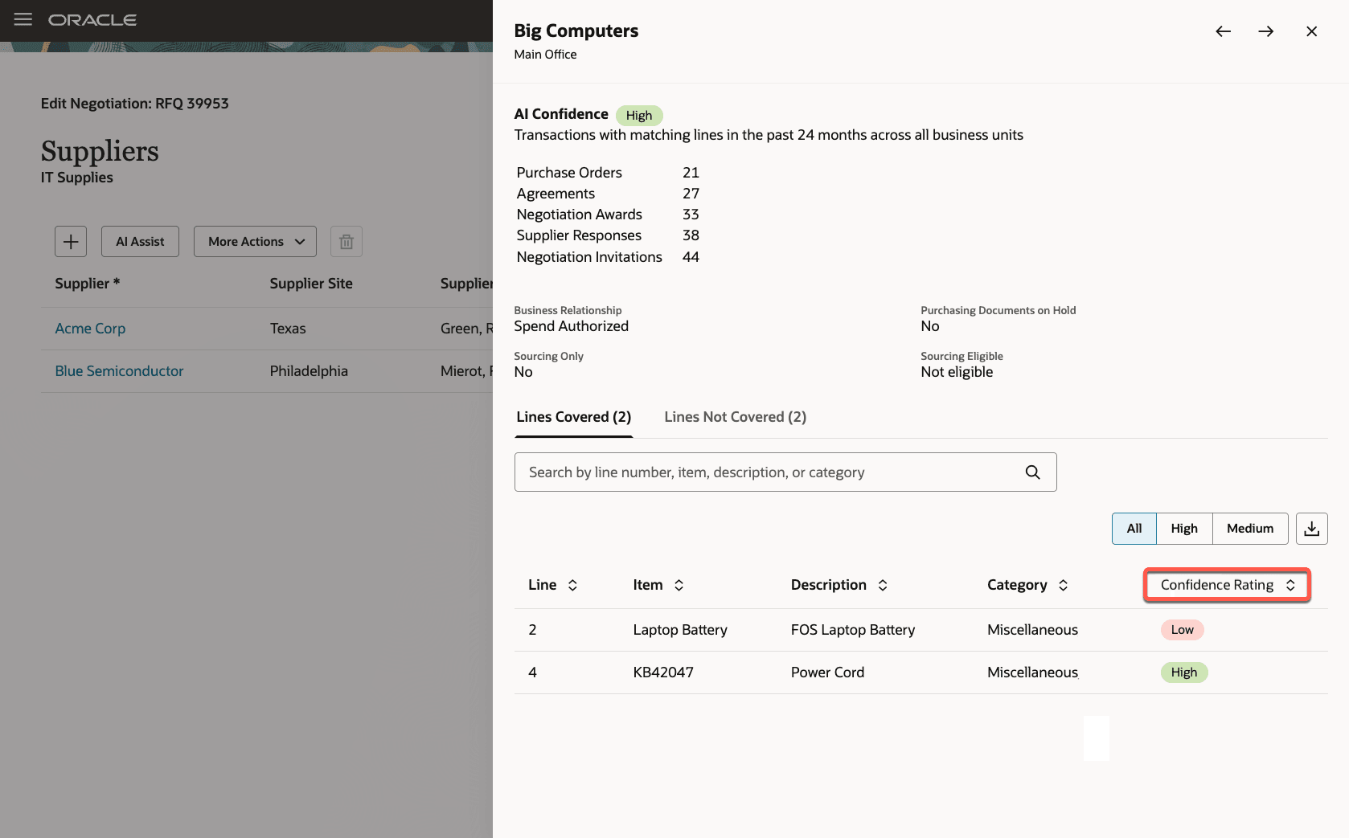Select the Lines Covered tab
1349x838 pixels.
[x=573, y=416]
